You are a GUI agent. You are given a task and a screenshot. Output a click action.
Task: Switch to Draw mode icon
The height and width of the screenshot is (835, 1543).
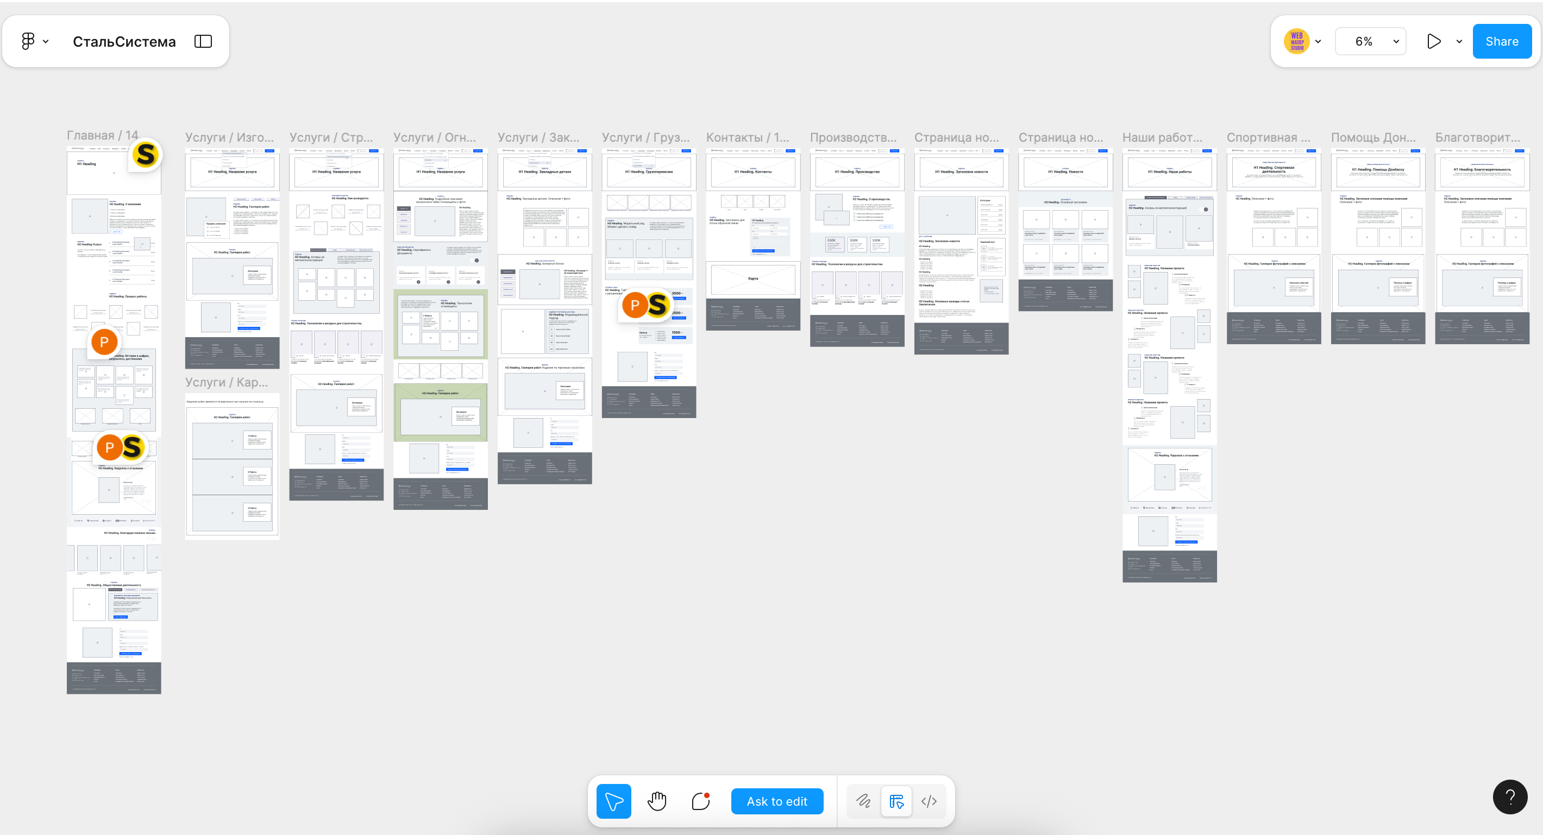[863, 801]
